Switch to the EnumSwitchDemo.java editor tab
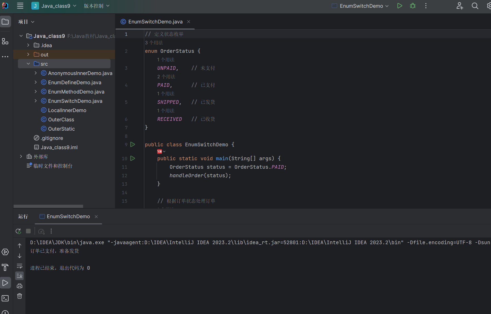The width and height of the screenshot is (491, 314). pos(155,22)
